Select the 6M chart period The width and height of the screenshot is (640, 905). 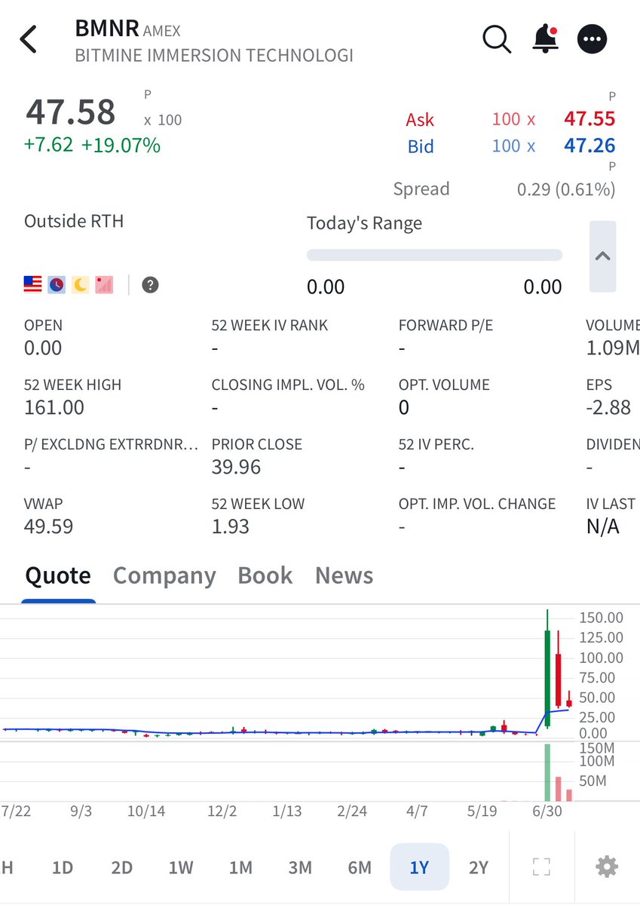point(360,867)
